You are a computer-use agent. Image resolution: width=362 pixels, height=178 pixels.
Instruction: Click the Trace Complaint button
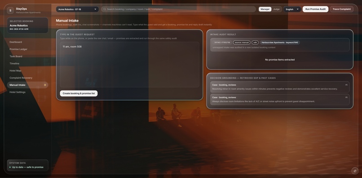341,9
